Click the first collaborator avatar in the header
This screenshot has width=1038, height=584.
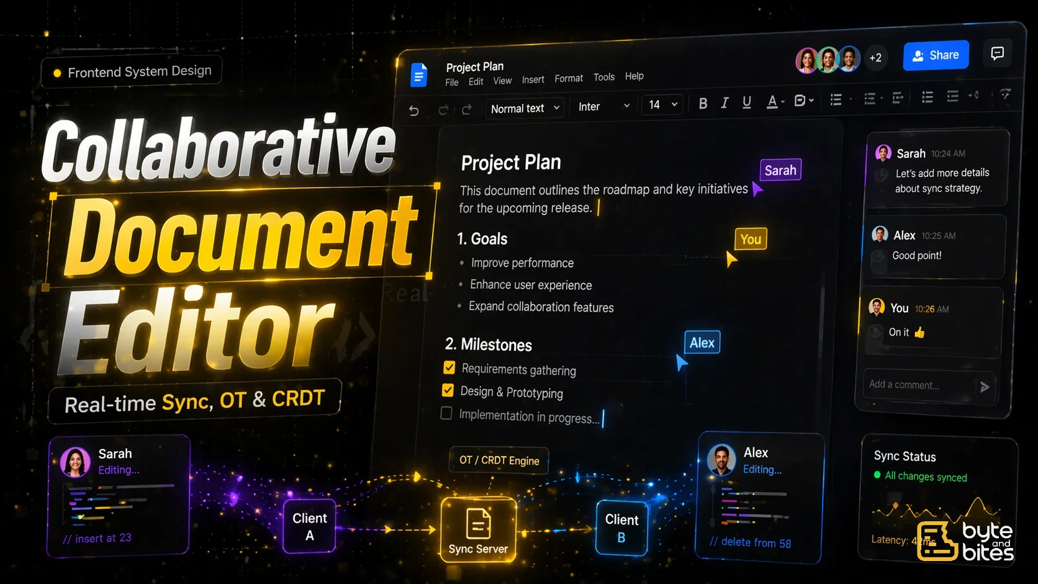coord(807,60)
